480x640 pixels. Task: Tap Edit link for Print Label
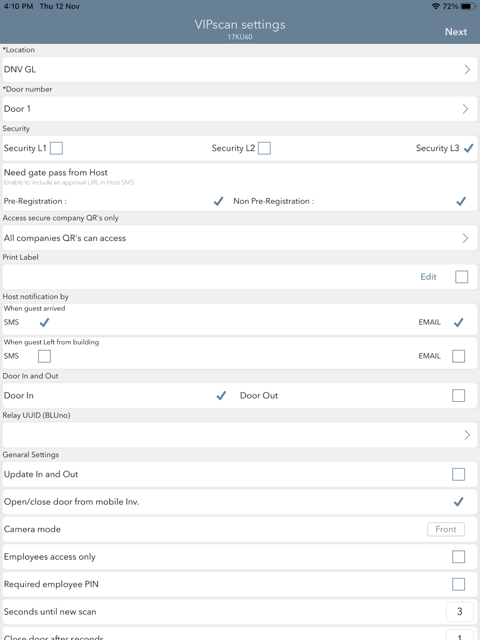coord(428,277)
